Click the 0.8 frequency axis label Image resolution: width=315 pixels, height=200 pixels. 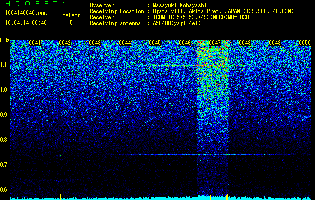coord(4,140)
